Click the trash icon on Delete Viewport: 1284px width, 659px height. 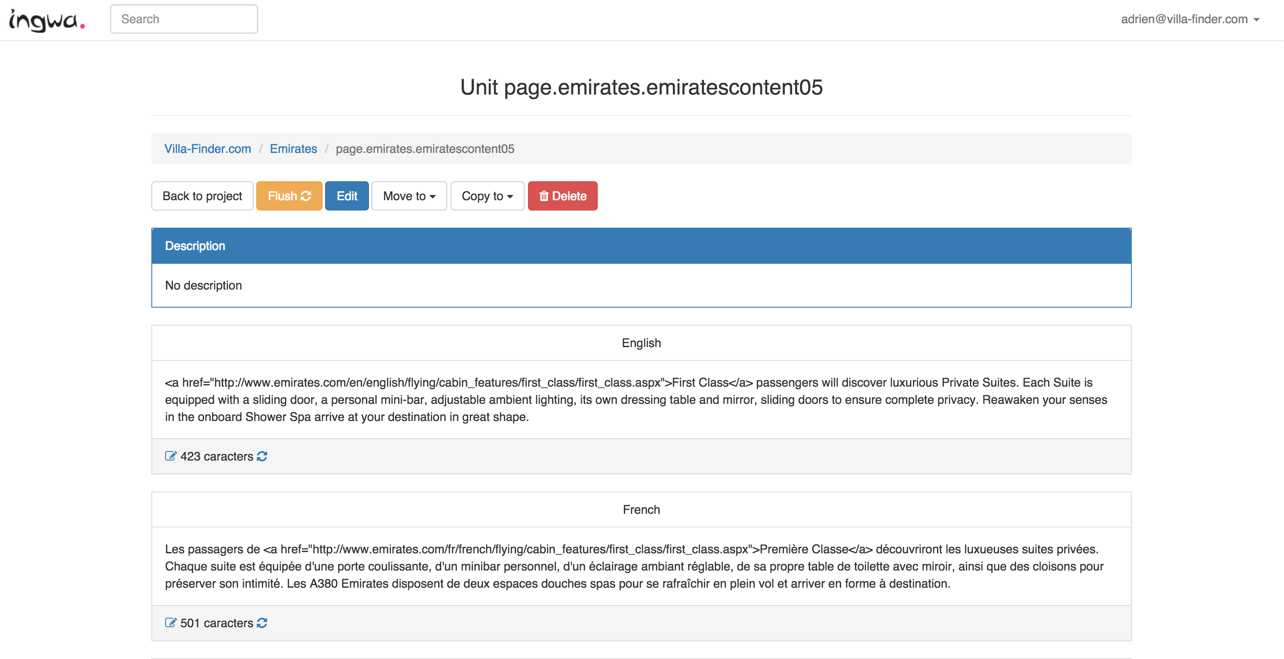[x=544, y=196]
